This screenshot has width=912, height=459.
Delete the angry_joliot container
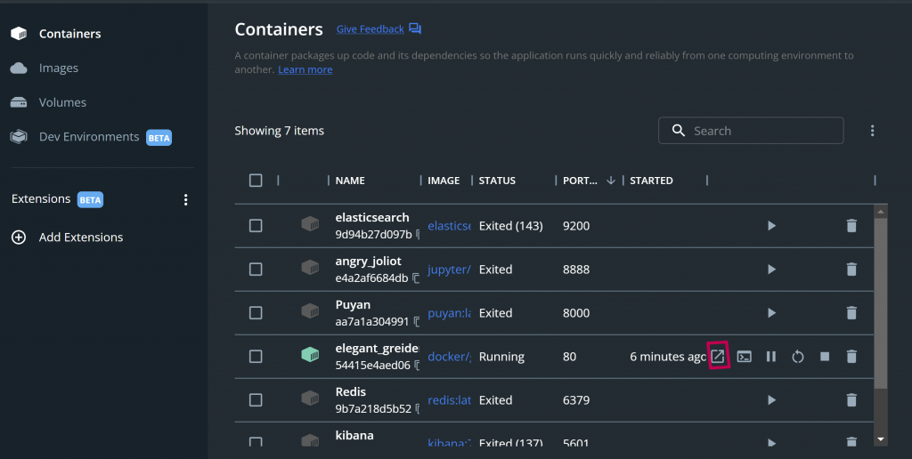pos(851,269)
